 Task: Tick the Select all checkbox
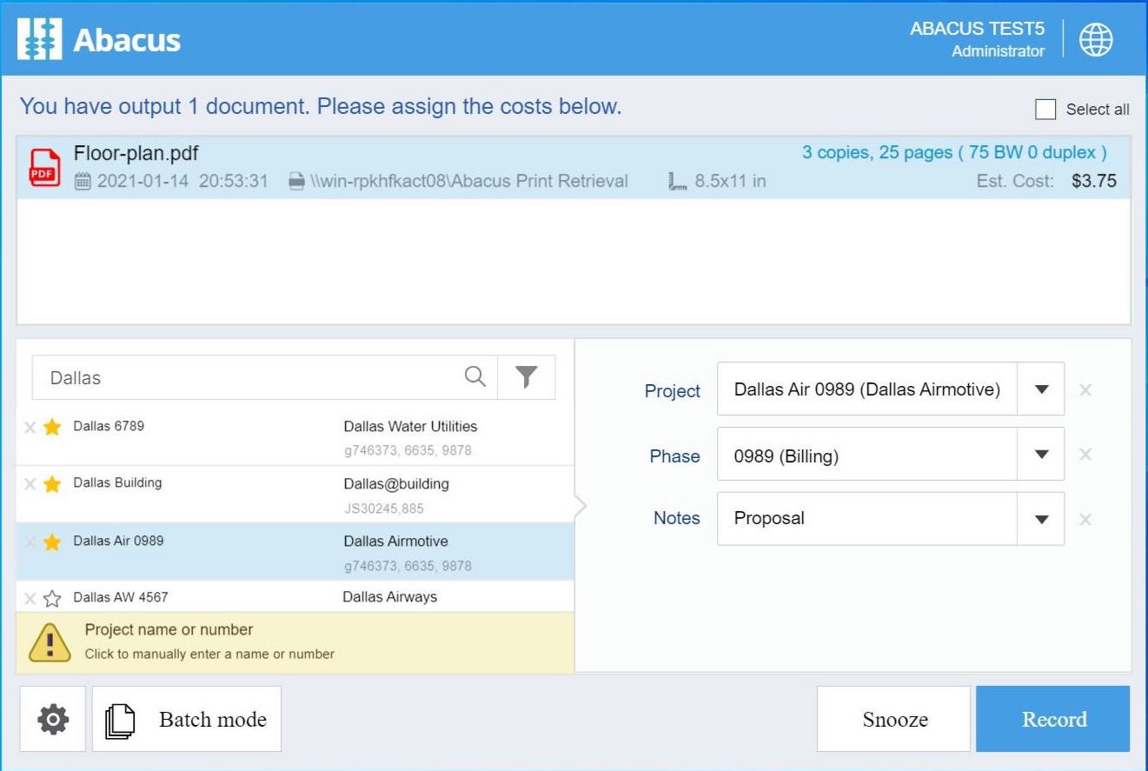(x=1045, y=109)
